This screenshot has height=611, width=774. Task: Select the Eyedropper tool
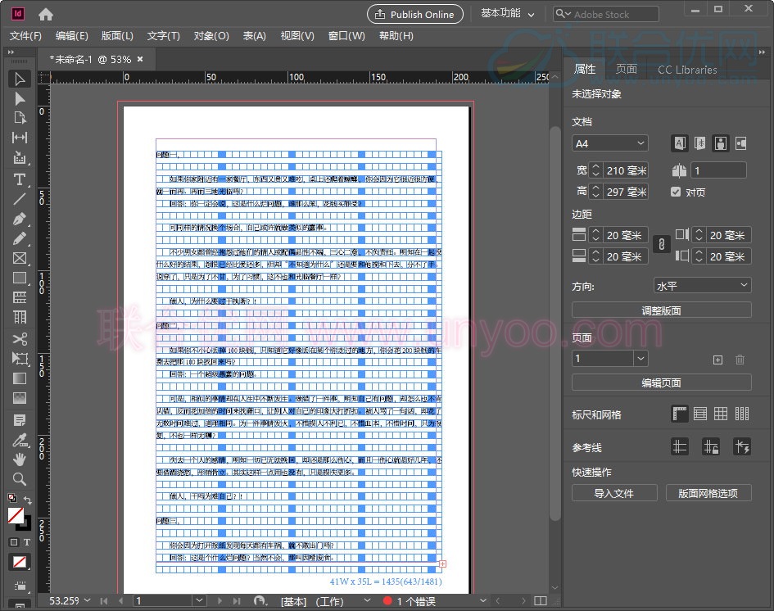20,440
